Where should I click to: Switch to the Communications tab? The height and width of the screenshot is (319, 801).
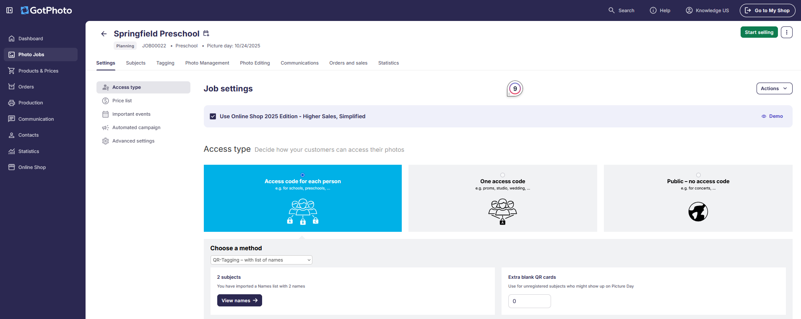pyautogui.click(x=299, y=63)
